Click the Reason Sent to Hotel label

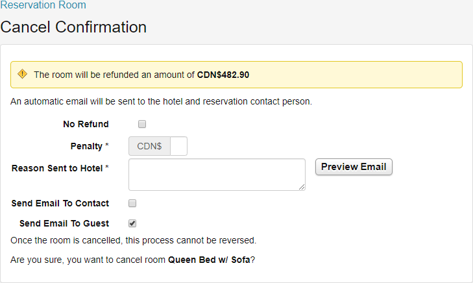[57, 168]
